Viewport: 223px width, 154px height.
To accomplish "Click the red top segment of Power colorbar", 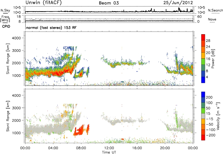I will (203, 38).
